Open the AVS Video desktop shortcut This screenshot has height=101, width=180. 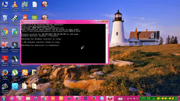15,33
